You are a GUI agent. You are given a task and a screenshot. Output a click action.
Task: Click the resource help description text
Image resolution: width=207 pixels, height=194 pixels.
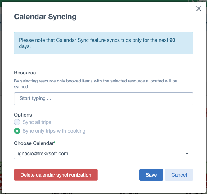click(96, 84)
